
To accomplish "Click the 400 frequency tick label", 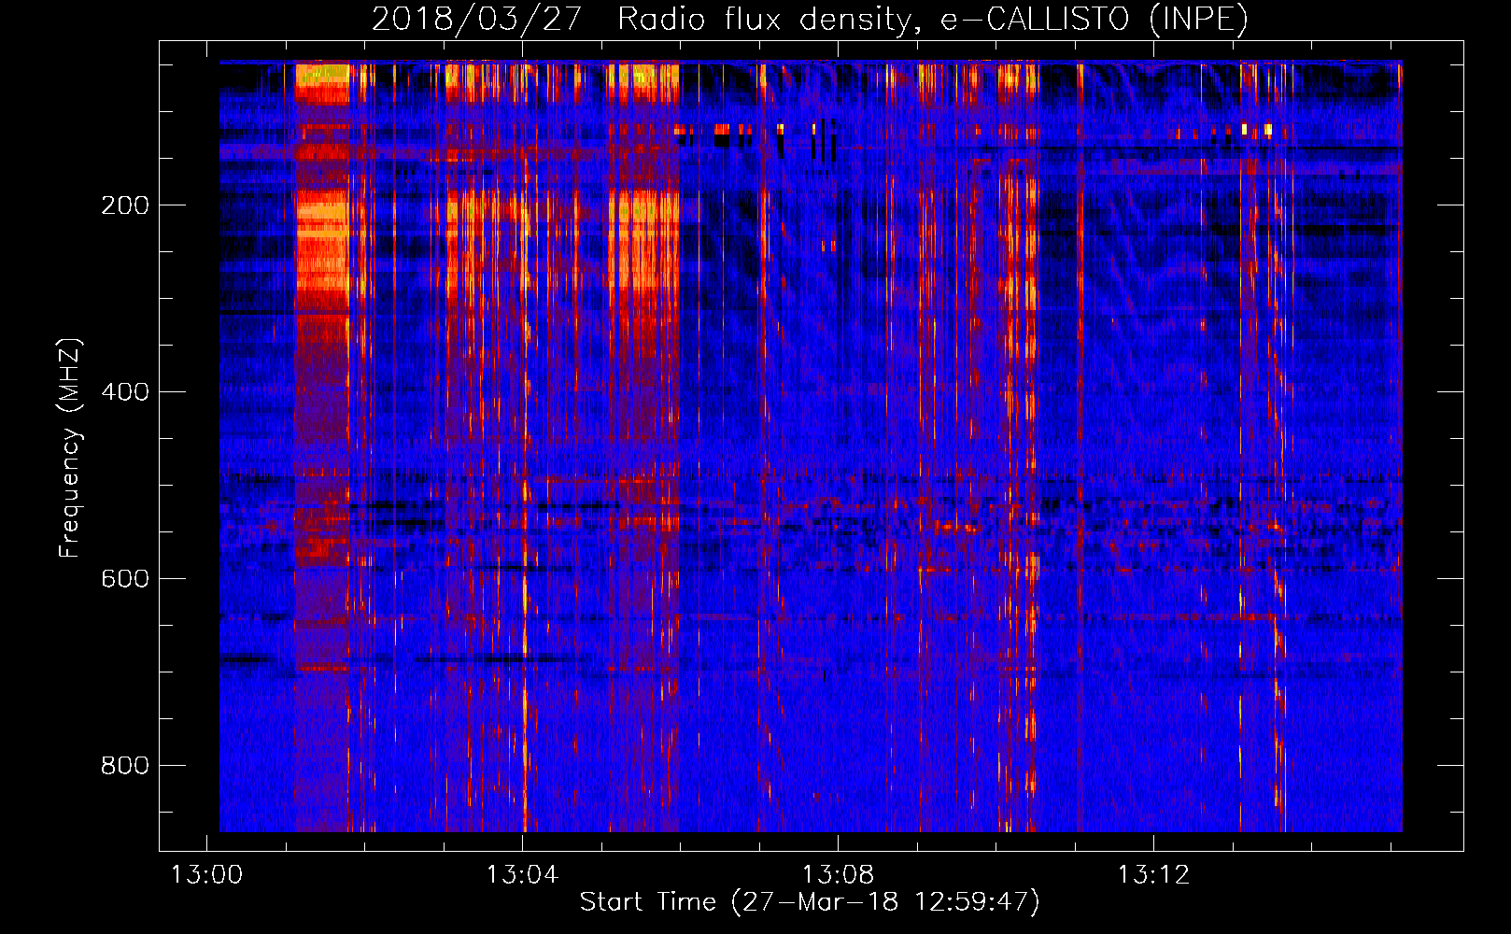I will tap(125, 392).
